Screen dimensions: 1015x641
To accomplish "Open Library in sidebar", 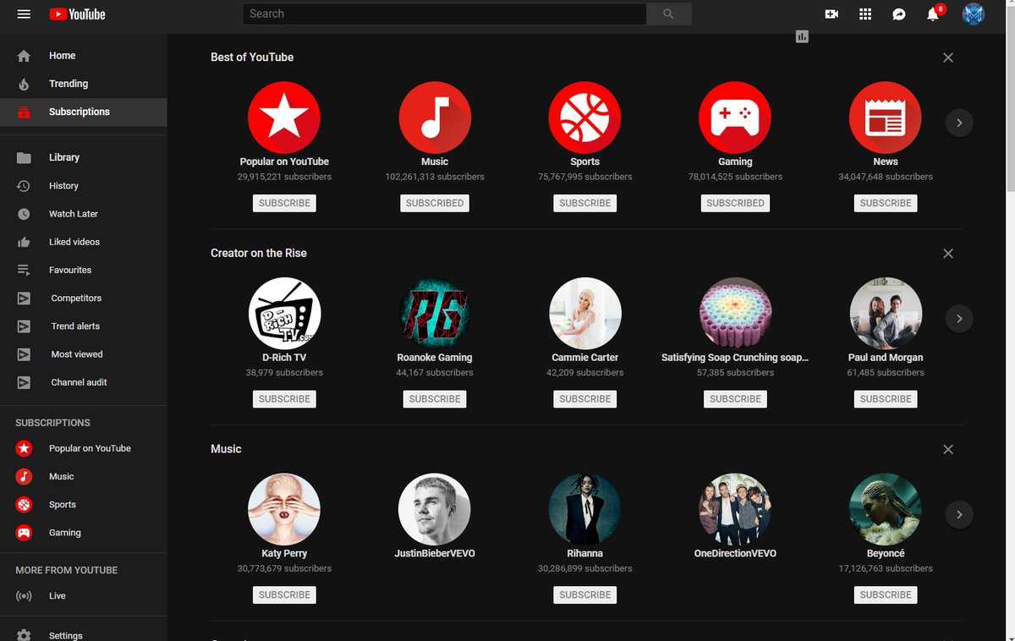I will point(84,157).
